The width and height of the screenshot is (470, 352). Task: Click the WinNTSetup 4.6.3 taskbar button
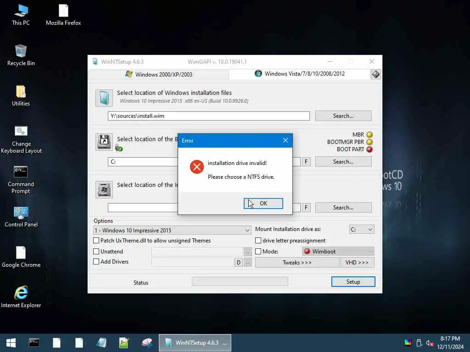click(195, 343)
